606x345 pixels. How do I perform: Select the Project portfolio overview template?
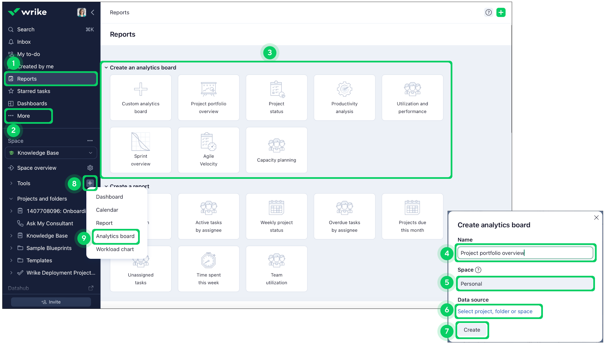(x=209, y=97)
